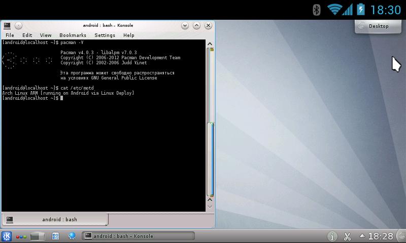This screenshot has height=243, width=406.
Task: Open the Edit menu in Konsole
Action: pos(27,35)
